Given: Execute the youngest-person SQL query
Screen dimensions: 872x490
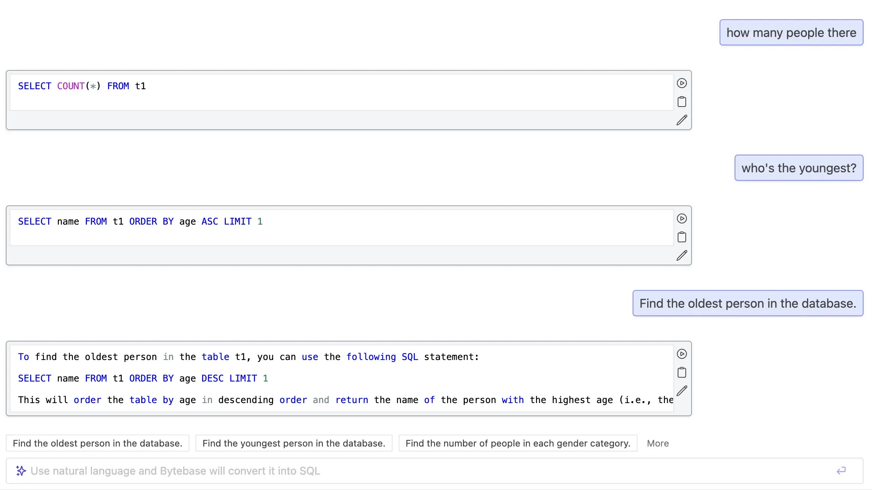Looking at the screenshot, I should 682,218.
